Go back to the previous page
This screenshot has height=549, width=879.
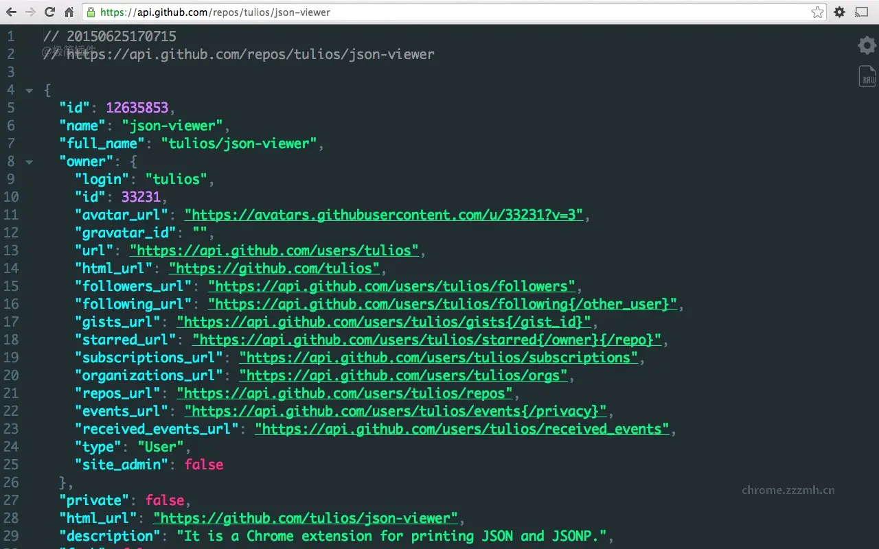[x=10, y=12]
